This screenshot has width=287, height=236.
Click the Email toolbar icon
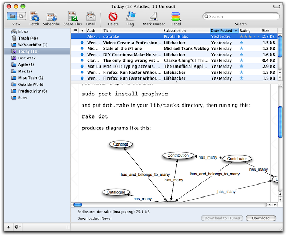coord(91,17)
